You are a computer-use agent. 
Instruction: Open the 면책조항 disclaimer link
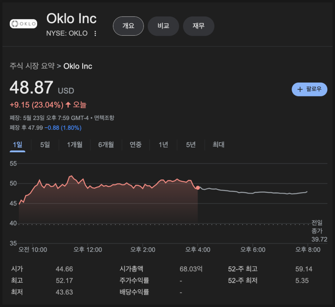[104, 118]
